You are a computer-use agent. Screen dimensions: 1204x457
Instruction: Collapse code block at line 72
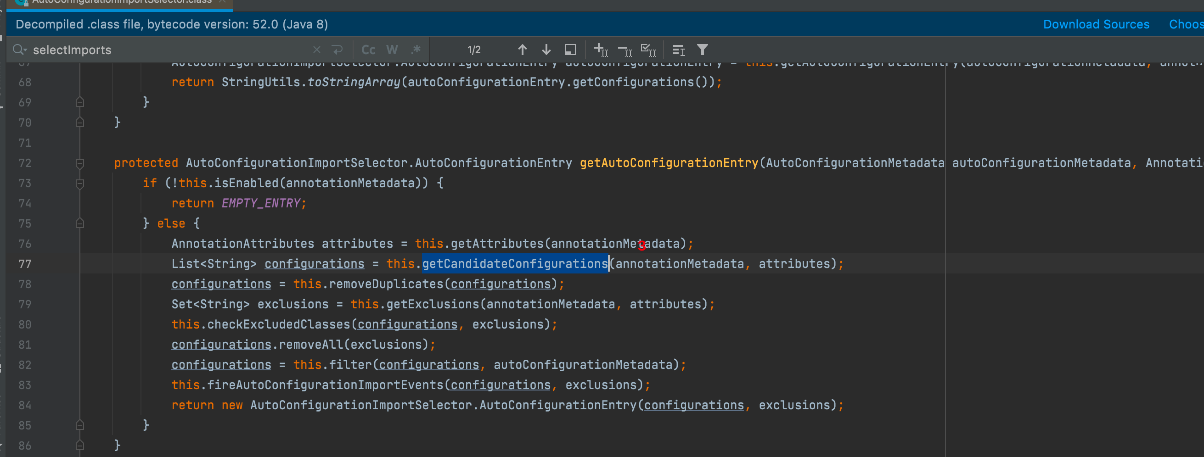[x=80, y=163]
